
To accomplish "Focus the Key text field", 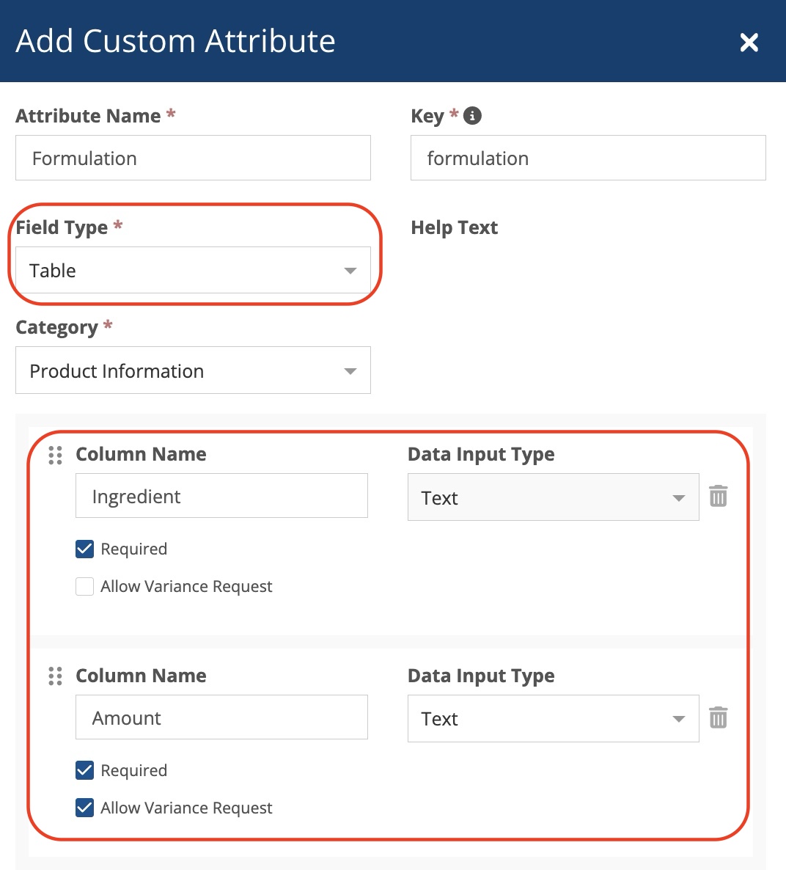I will click(588, 158).
